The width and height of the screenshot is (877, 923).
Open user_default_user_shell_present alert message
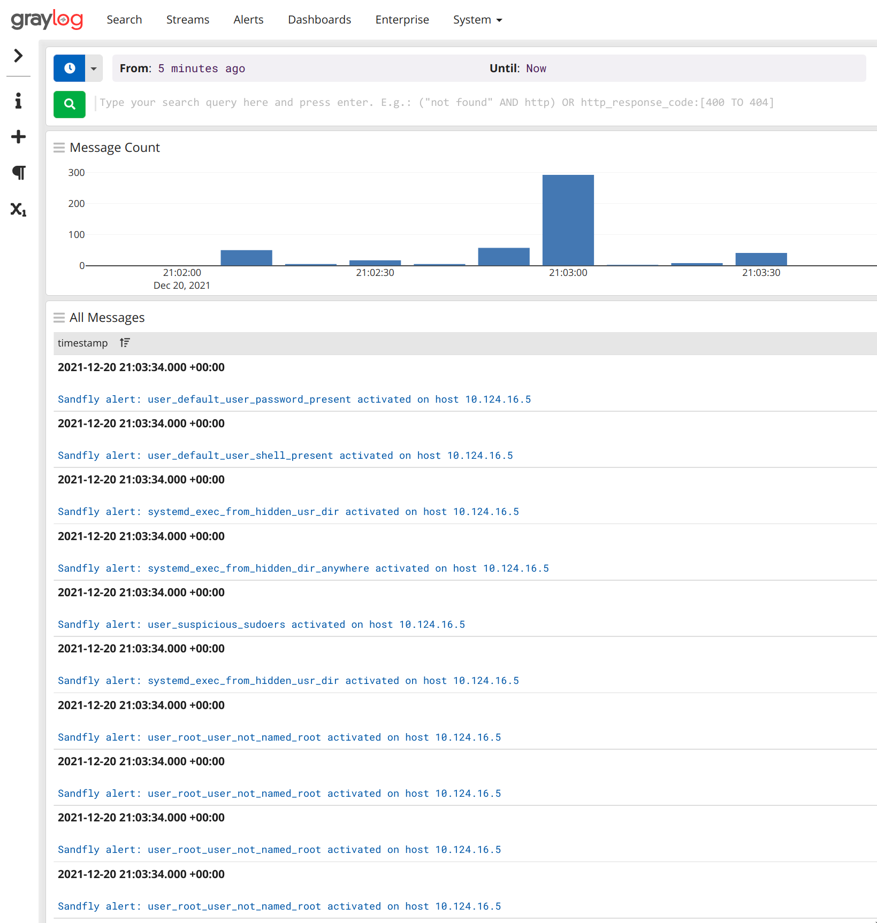[x=285, y=456]
